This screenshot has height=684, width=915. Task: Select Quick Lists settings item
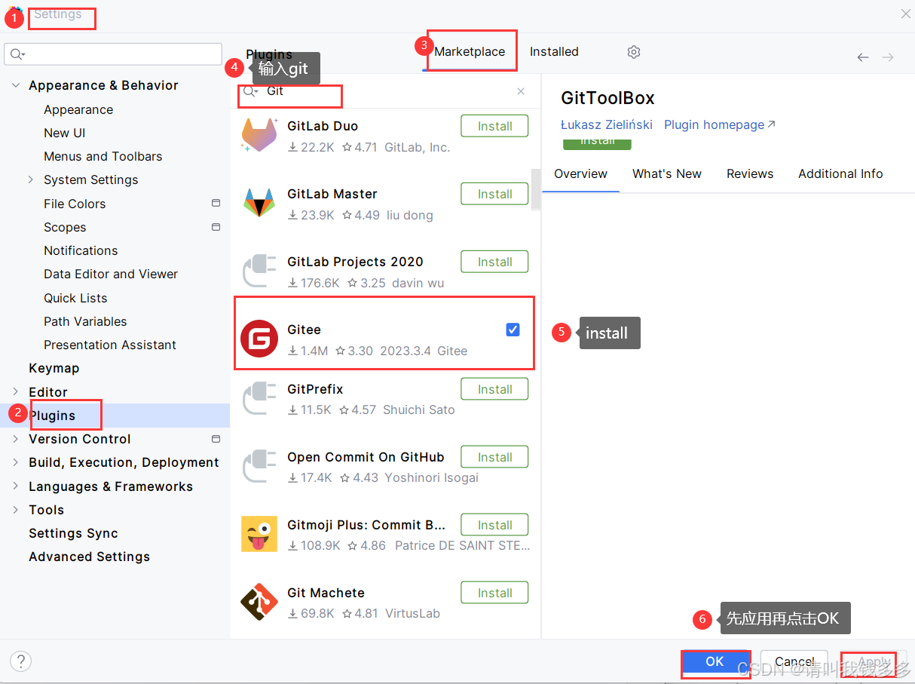tap(75, 298)
